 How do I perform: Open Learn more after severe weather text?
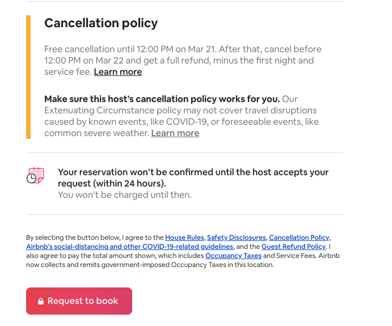point(175,133)
